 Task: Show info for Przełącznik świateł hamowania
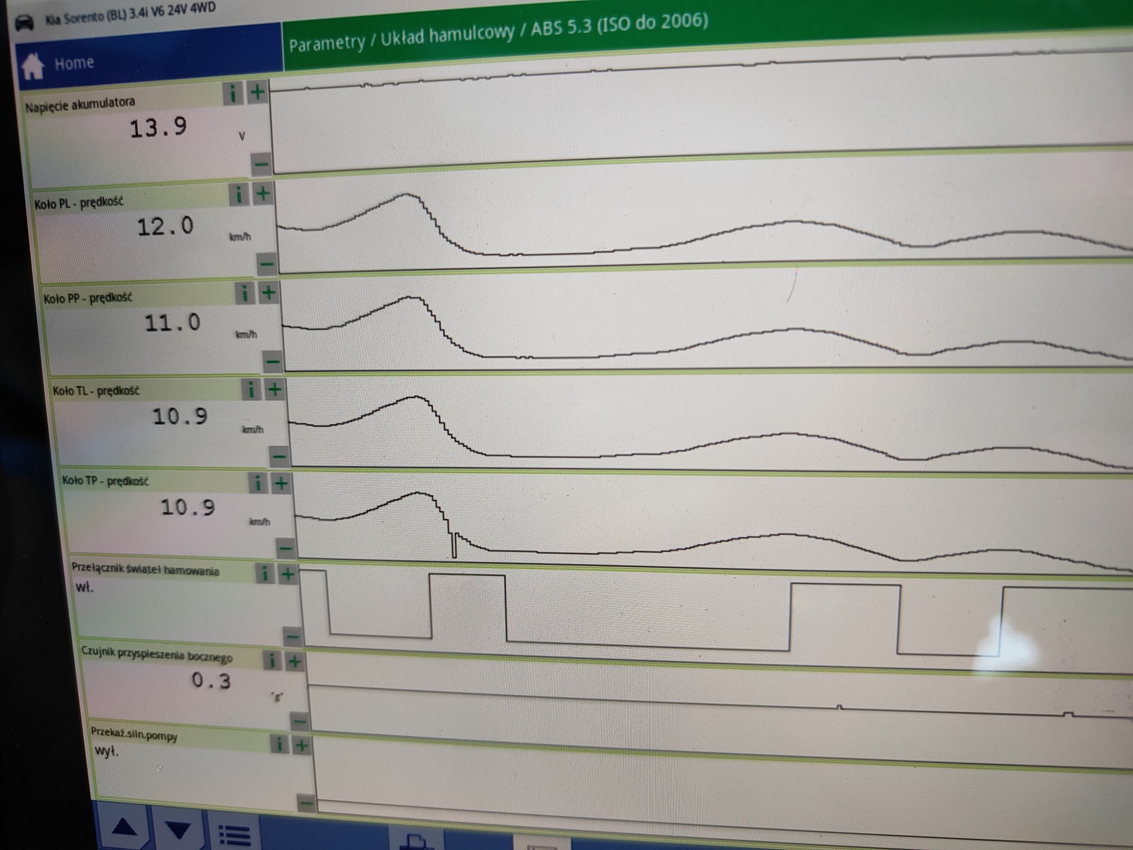(x=264, y=574)
